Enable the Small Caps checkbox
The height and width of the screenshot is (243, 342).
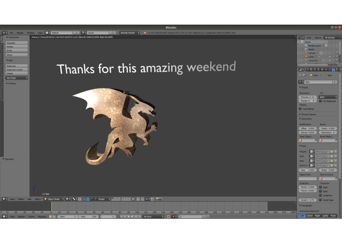tap(320, 200)
